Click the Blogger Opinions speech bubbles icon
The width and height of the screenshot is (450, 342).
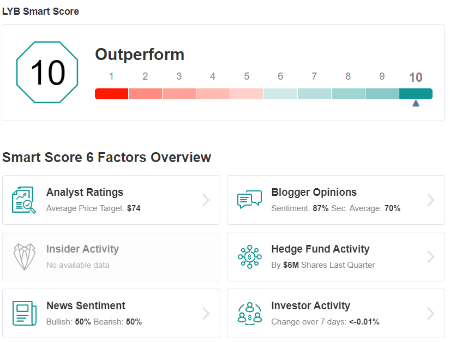click(249, 200)
